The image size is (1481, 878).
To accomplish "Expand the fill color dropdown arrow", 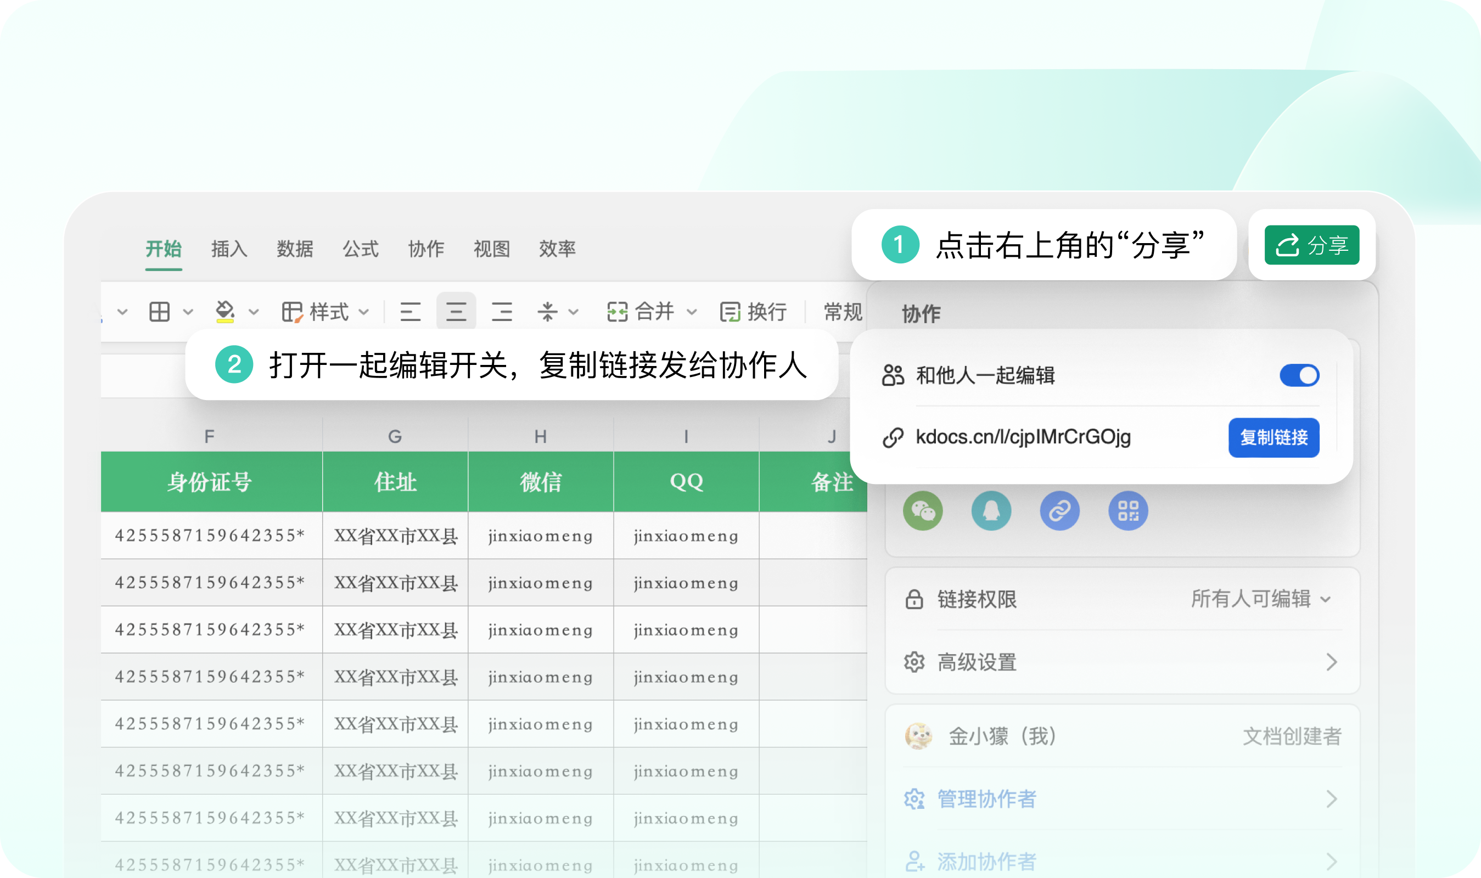I will (254, 312).
